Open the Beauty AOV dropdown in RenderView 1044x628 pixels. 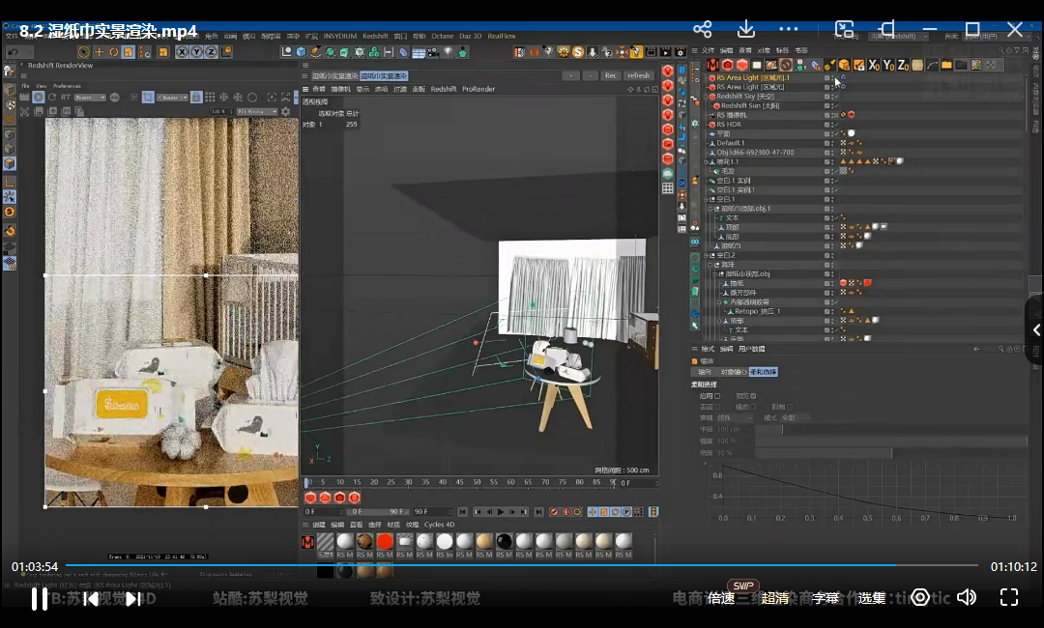click(90, 98)
